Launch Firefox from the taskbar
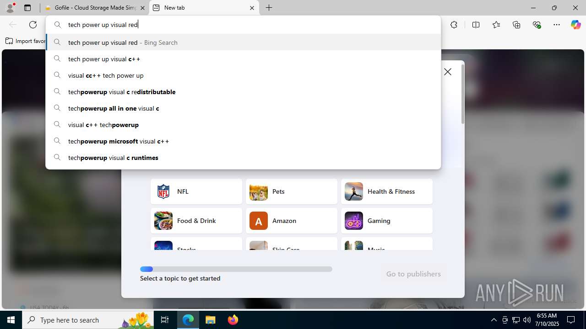The image size is (586, 329). click(x=233, y=320)
